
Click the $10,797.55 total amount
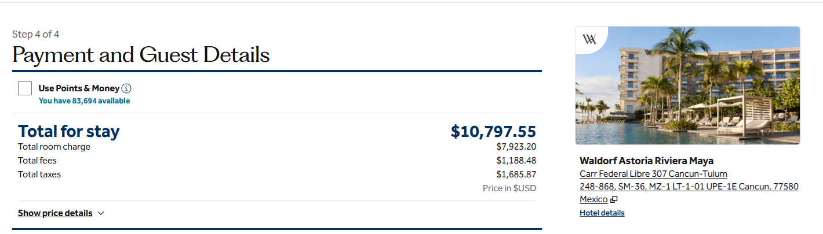493,132
